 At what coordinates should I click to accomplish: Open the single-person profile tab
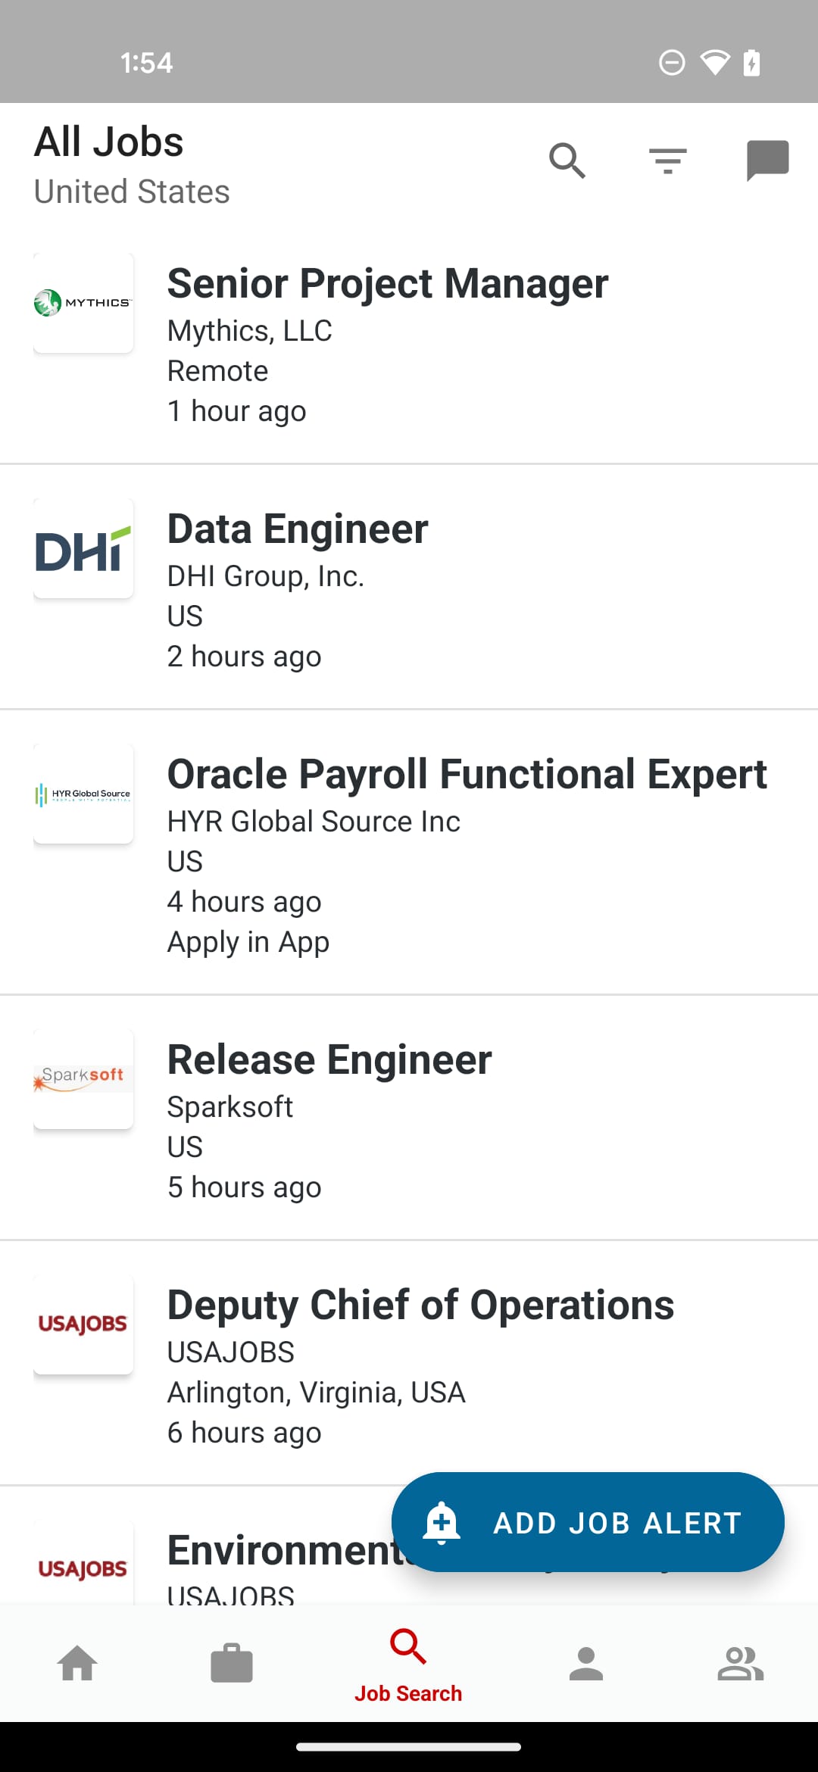585,1664
